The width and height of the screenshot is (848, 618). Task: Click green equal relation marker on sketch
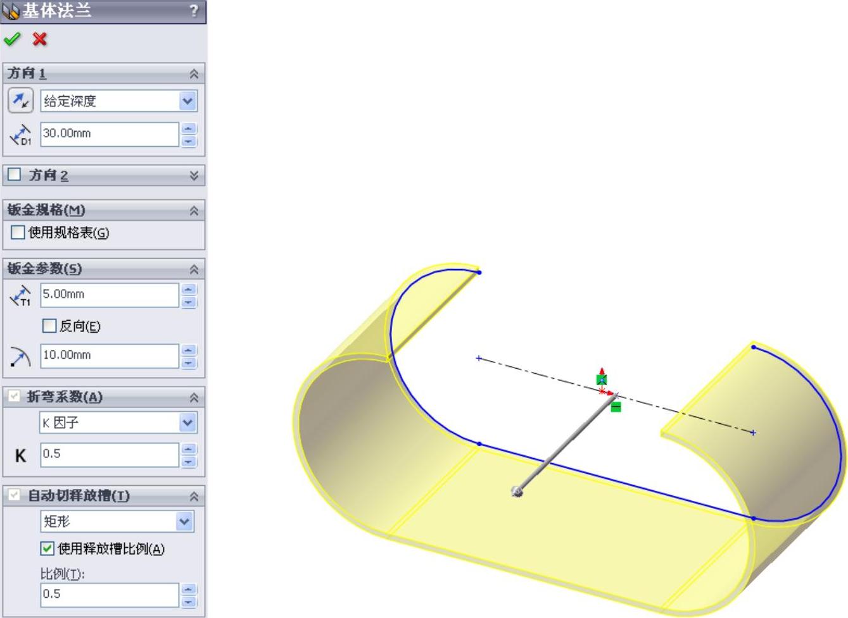point(616,407)
